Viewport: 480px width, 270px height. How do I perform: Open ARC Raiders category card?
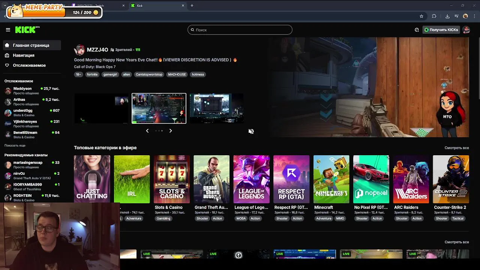pyautogui.click(x=411, y=179)
